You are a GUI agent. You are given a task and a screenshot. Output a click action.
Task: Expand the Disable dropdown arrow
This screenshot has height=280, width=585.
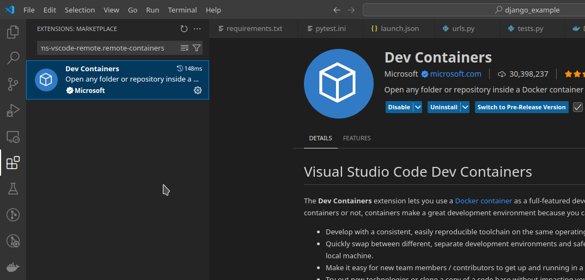tap(418, 107)
